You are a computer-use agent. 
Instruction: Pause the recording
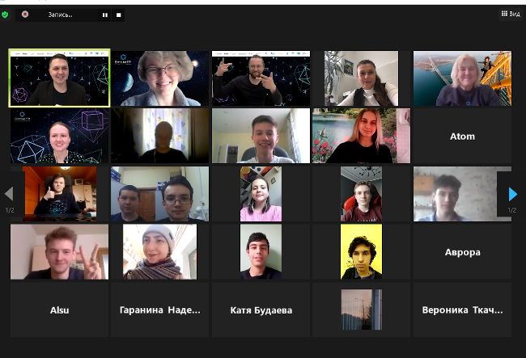click(105, 15)
